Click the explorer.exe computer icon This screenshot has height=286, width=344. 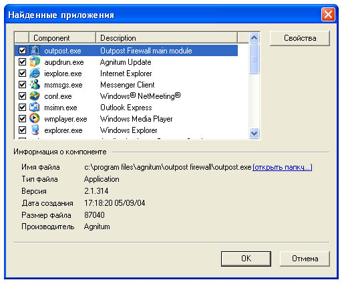pos(35,130)
